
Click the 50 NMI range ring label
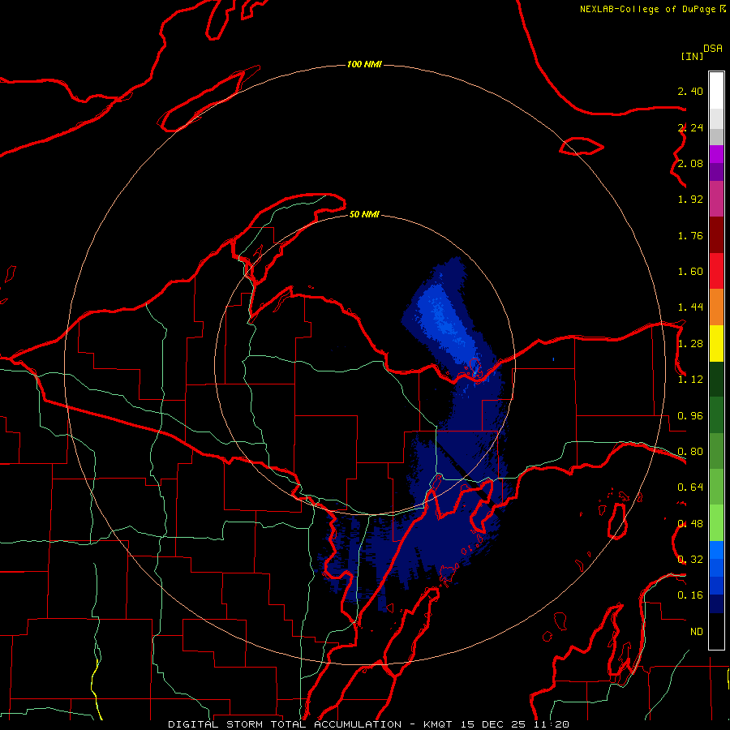[364, 214]
